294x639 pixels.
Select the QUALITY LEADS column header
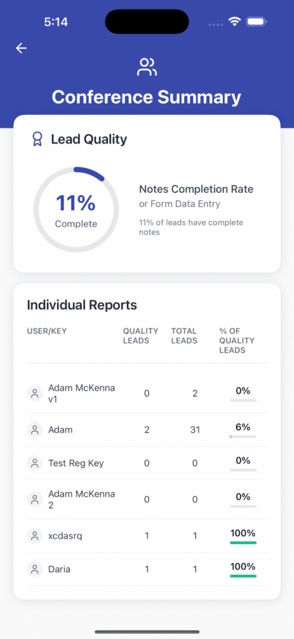pyautogui.click(x=140, y=335)
